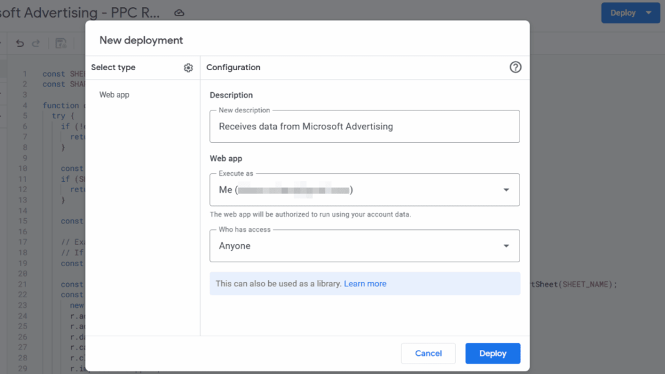
Task: Click the redo icon in the toolbar
Action: tap(37, 42)
